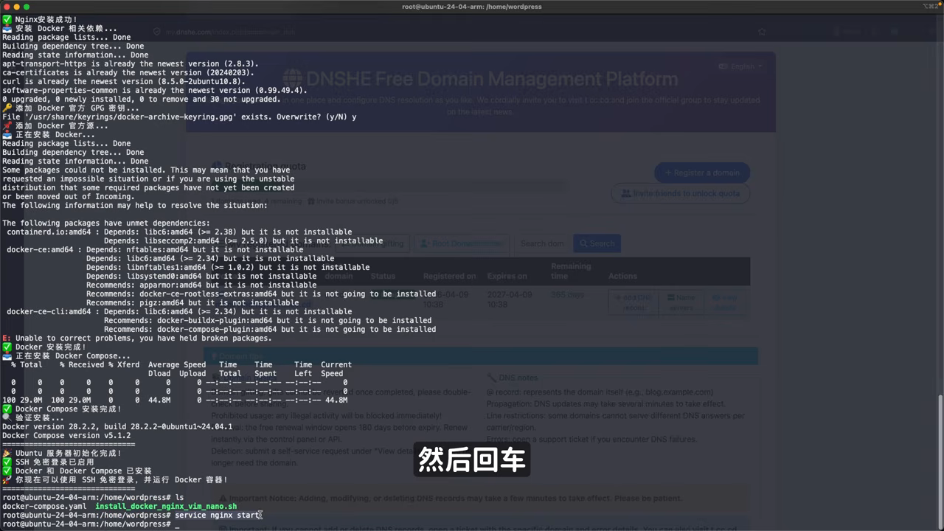Click the party icon beside Ubuntu 服务器初始化完成
The height and width of the screenshot is (531, 944).
click(7, 453)
